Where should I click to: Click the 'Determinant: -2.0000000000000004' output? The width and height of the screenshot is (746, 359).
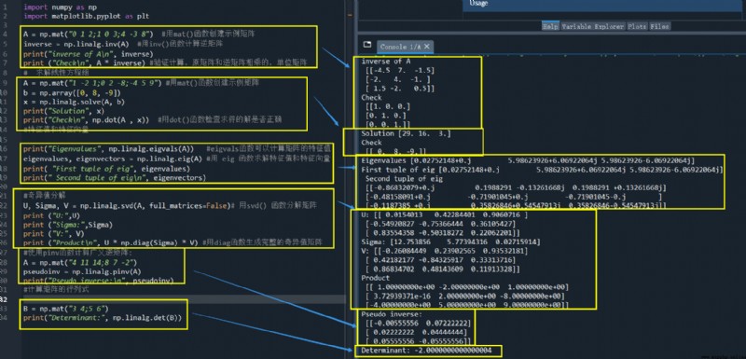426,351
